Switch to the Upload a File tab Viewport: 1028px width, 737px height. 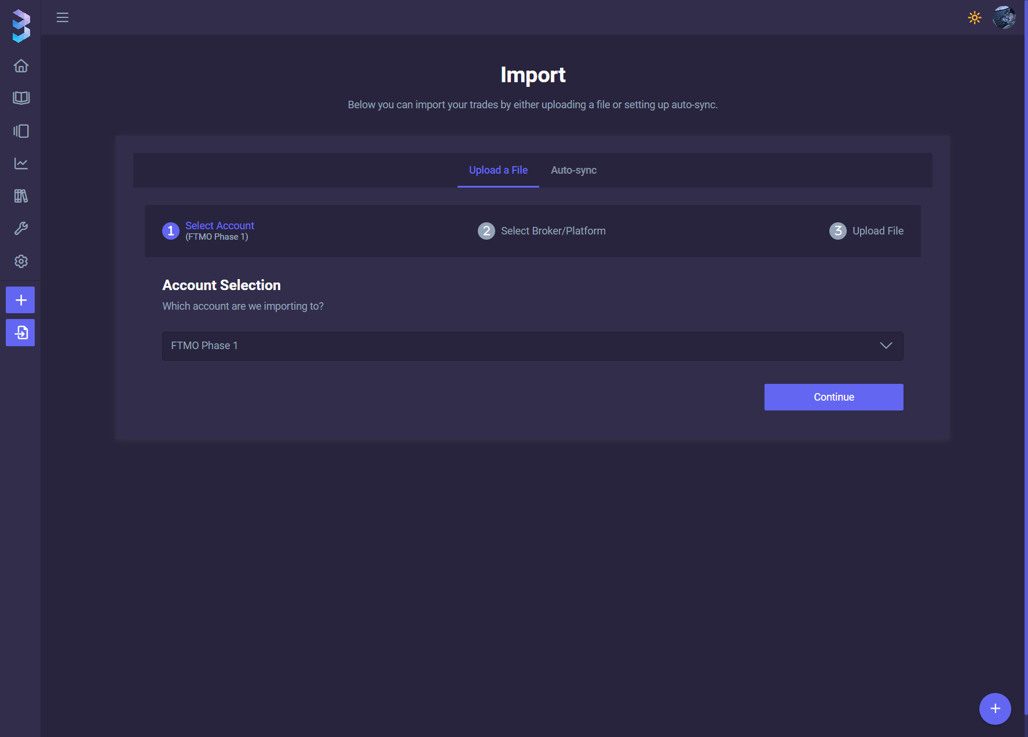click(498, 170)
